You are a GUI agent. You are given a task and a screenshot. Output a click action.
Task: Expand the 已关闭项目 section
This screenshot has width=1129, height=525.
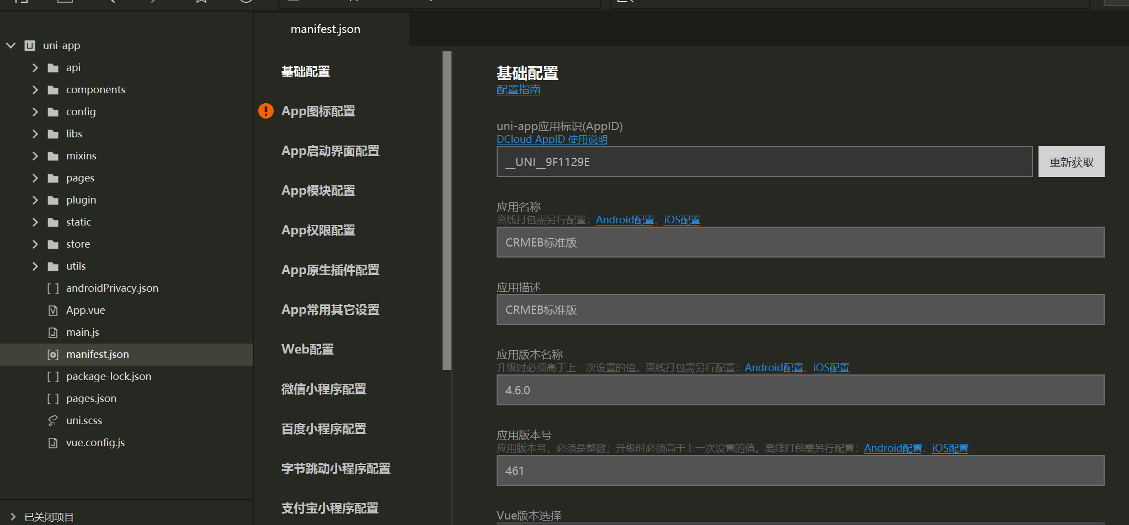coord(13,517)
